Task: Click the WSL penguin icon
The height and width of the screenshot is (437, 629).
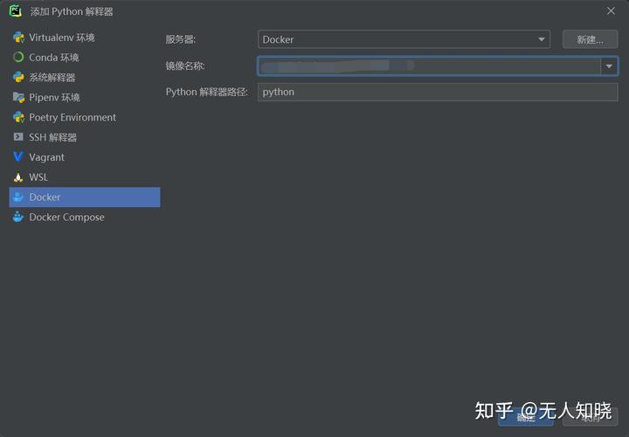Action: (18, 177)
